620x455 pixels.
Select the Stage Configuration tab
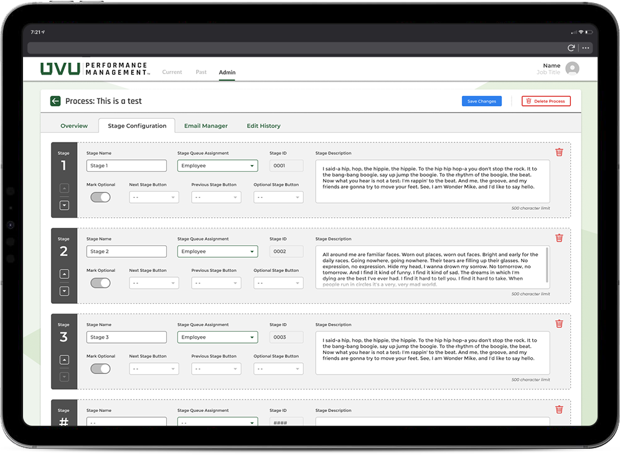137,126
